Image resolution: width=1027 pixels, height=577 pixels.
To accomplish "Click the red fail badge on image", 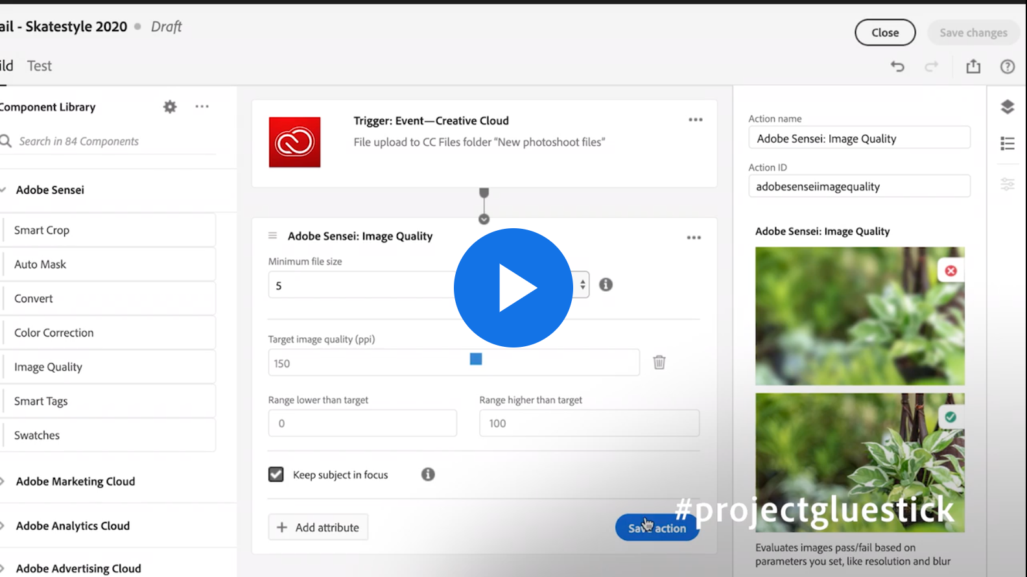I will pos(951,271).
